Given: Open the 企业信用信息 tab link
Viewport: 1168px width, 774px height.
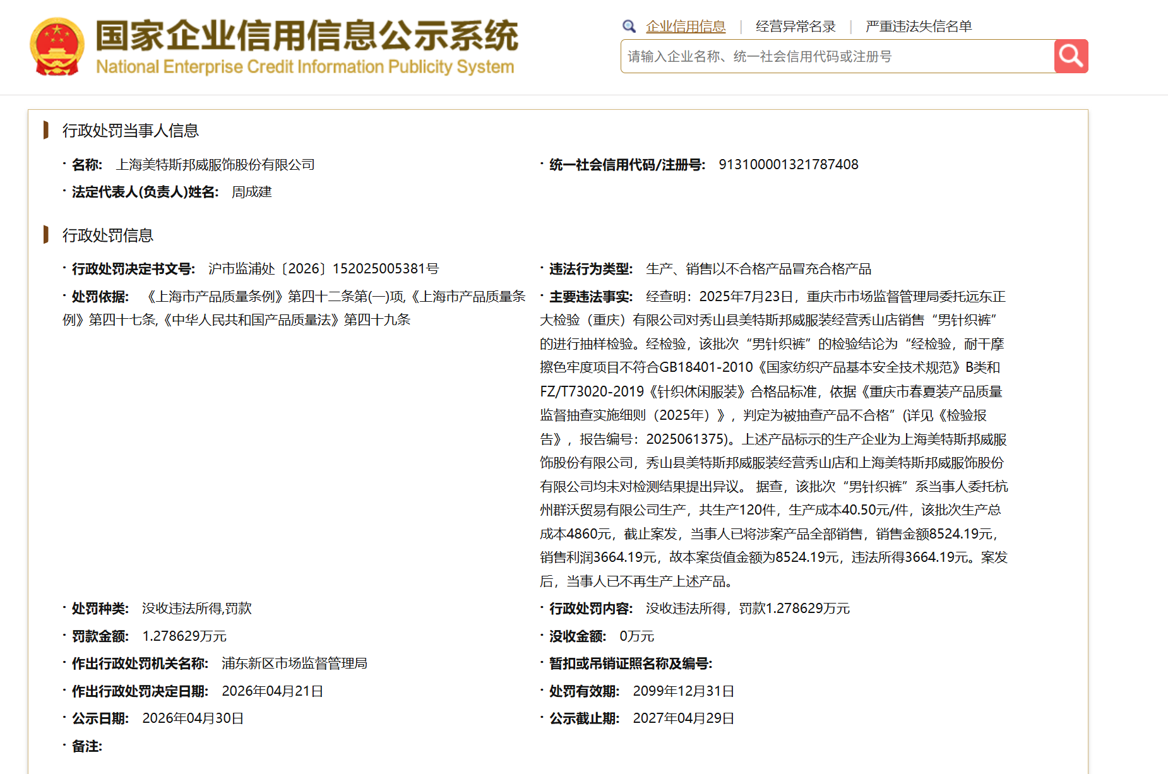Looking at the screenshot, I should [686, 27].
